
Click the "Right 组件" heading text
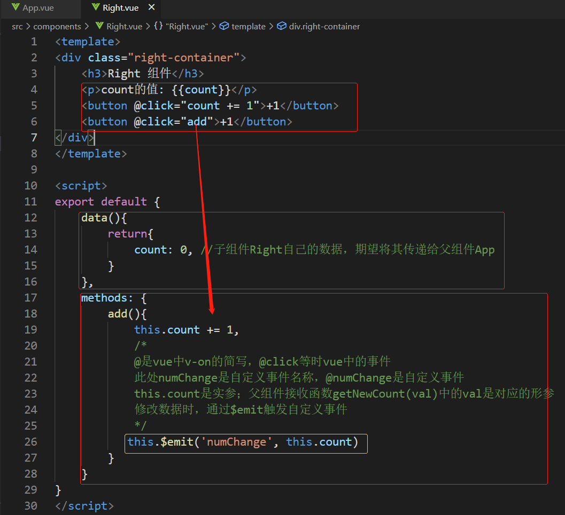[139, 74]
